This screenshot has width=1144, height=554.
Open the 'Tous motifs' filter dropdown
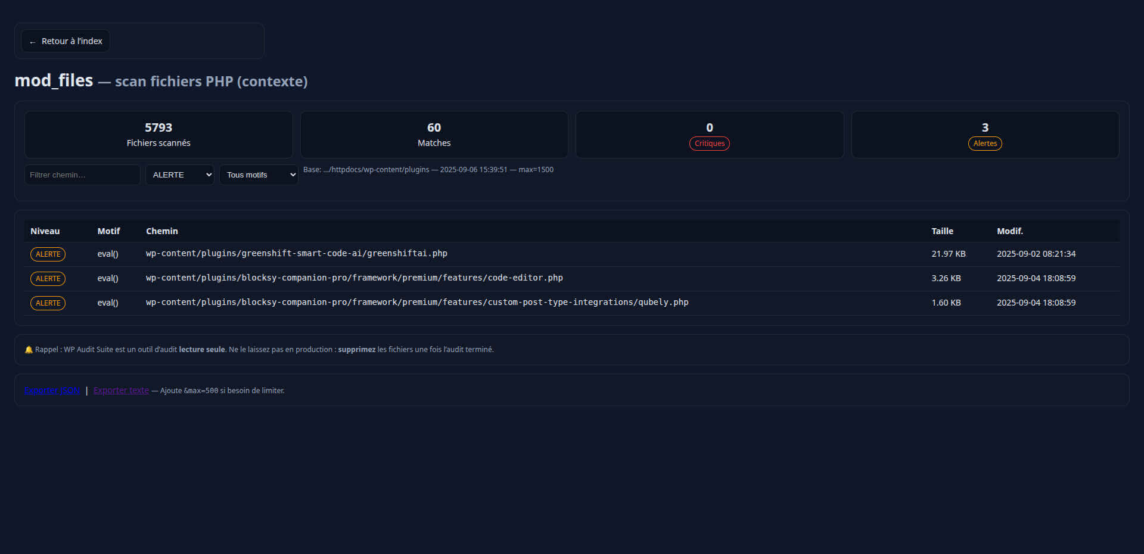click(x=259, y=175)
